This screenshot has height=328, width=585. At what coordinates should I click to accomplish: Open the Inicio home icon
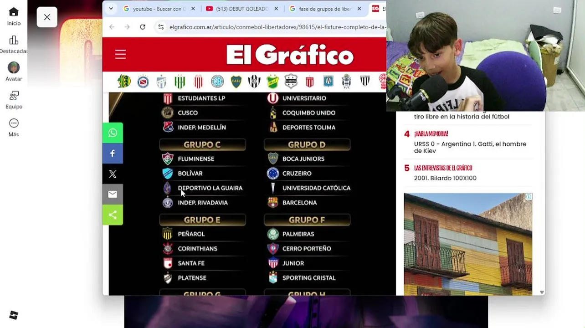tap(14, 12)
